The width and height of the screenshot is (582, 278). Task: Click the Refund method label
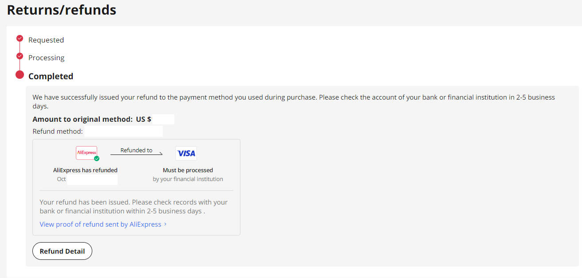click(58, 131)
